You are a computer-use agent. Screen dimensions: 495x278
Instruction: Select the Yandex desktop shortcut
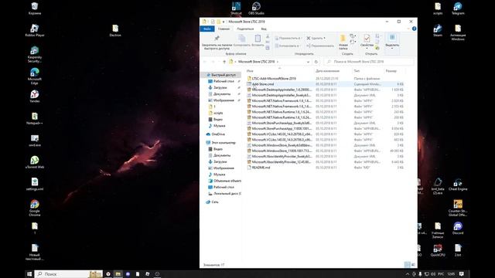[x=34, y=97]
